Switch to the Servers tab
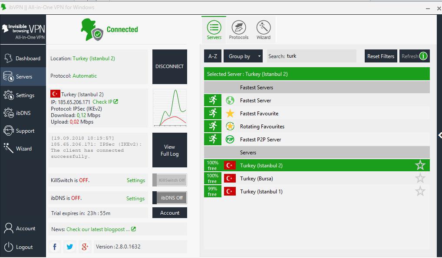 214,30
